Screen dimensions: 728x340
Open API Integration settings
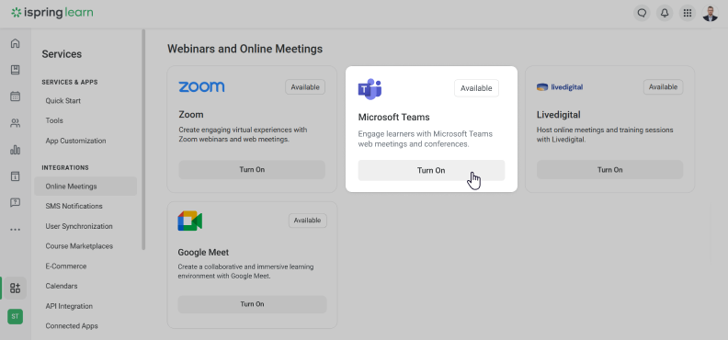click(69, 306)
